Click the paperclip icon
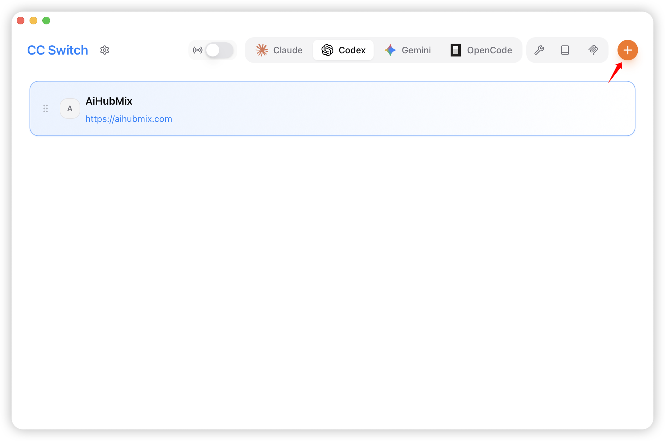 593,50
